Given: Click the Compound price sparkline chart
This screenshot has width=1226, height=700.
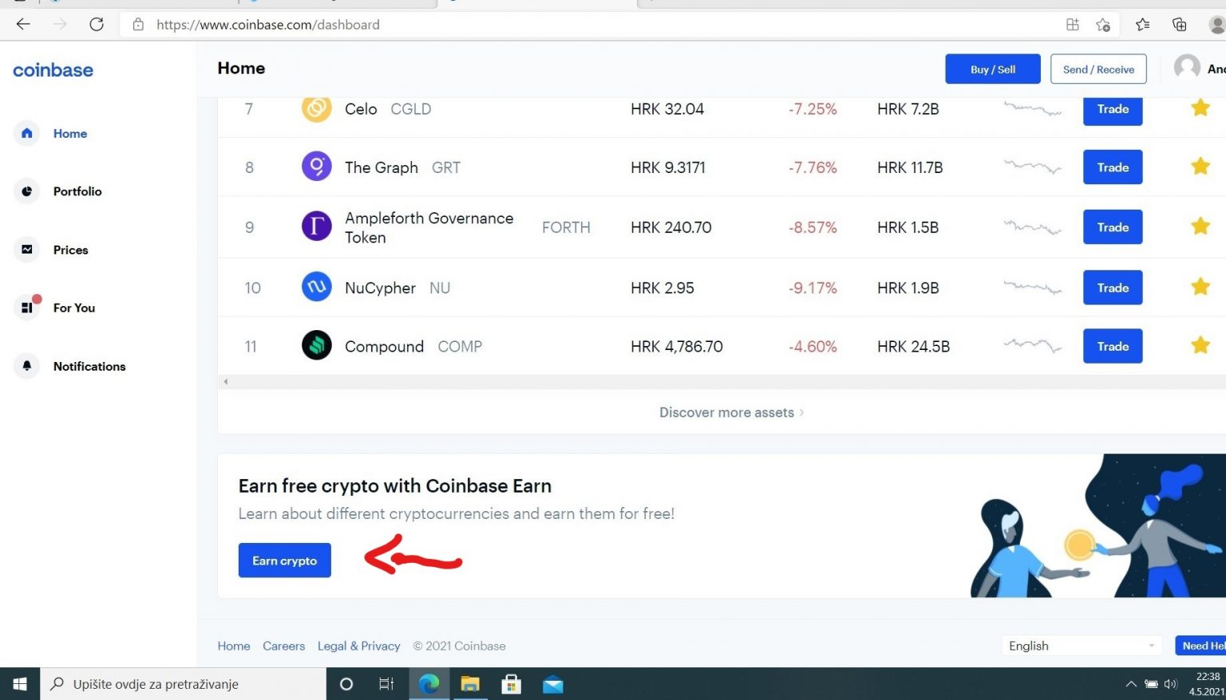Looking at the screenshot, I should point(1033,345).
